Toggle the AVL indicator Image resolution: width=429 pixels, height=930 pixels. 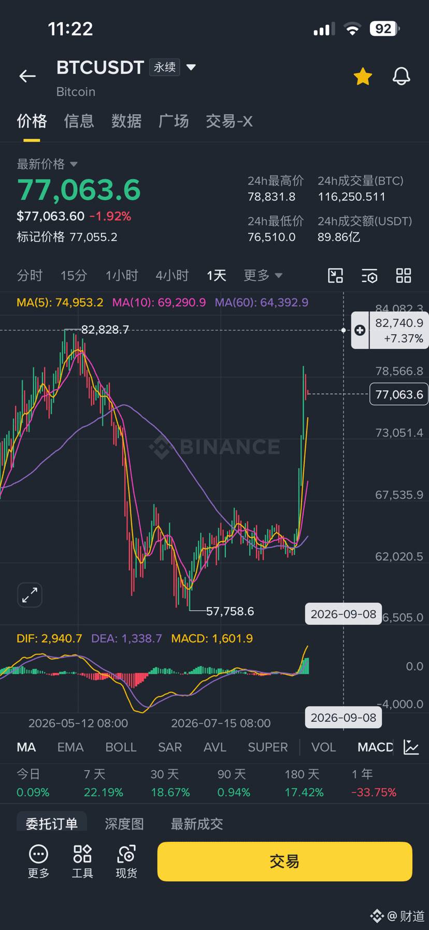(x=215, y=747)
